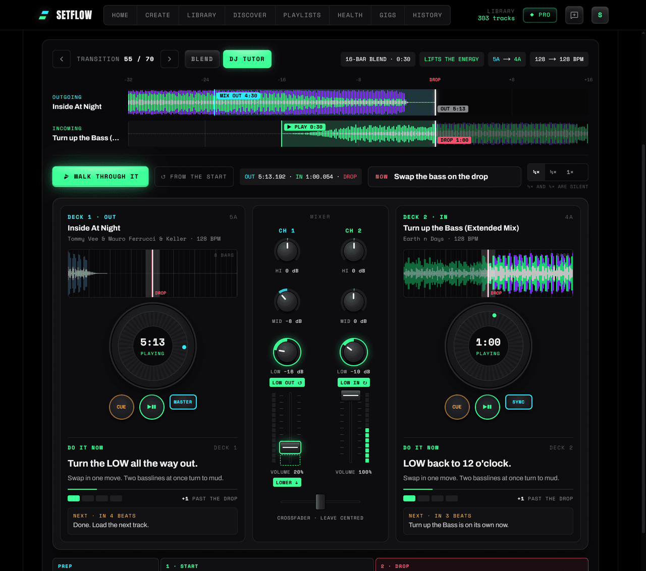
Task: Click Deck 2 play/pause button
Action: (488, 407)
